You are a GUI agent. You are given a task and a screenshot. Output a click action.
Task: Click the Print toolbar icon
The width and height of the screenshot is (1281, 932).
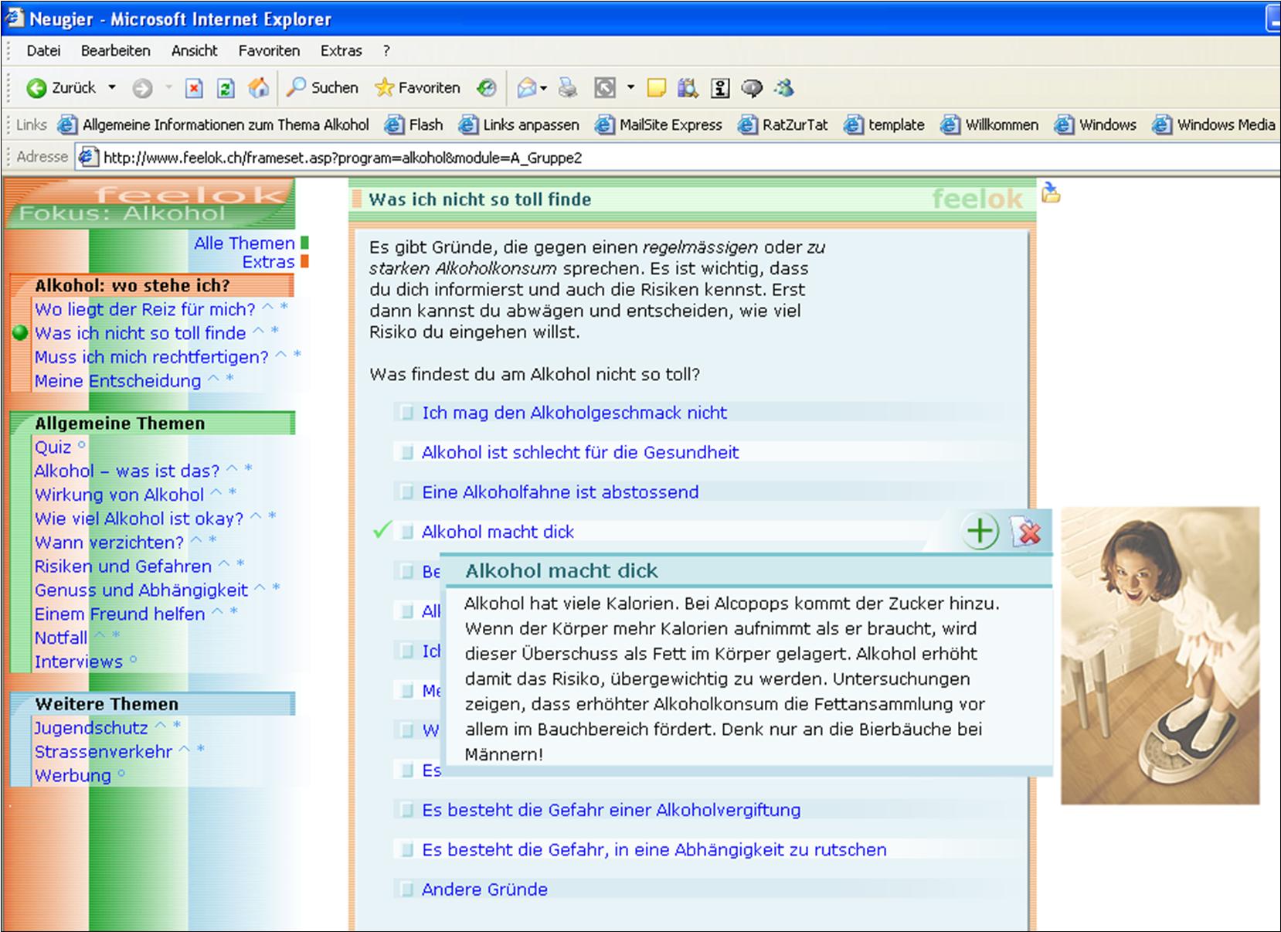tap(568, 88)
